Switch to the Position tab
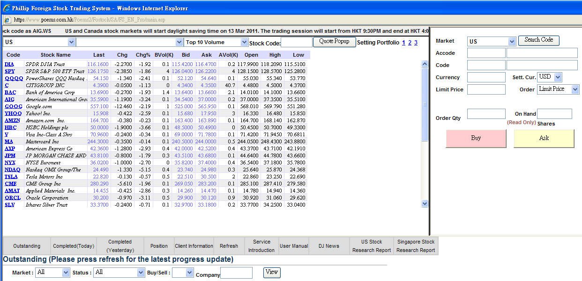Screen dimensions: 582x281 pos(159,246)
